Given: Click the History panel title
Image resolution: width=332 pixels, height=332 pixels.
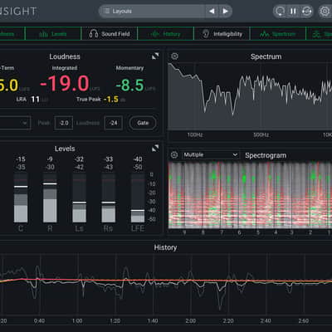Looking at the screenshot, I should point(165,247).
